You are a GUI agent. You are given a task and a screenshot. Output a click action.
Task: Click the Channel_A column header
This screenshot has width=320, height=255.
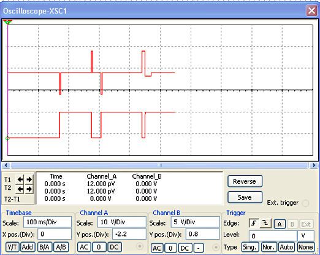click(x=101, y=176)
